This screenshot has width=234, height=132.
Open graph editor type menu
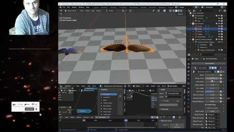tap(61, 117)
